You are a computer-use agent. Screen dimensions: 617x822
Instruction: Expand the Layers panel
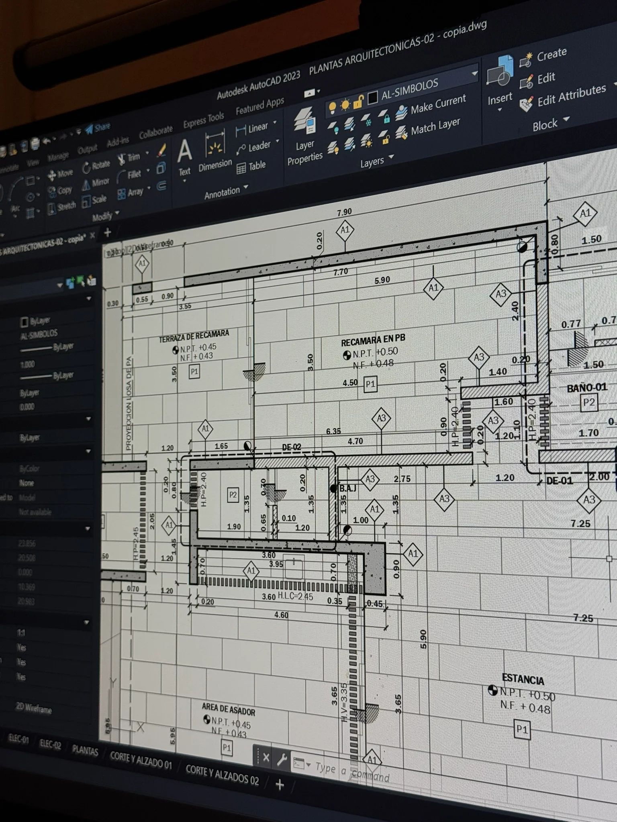(377, 161)
